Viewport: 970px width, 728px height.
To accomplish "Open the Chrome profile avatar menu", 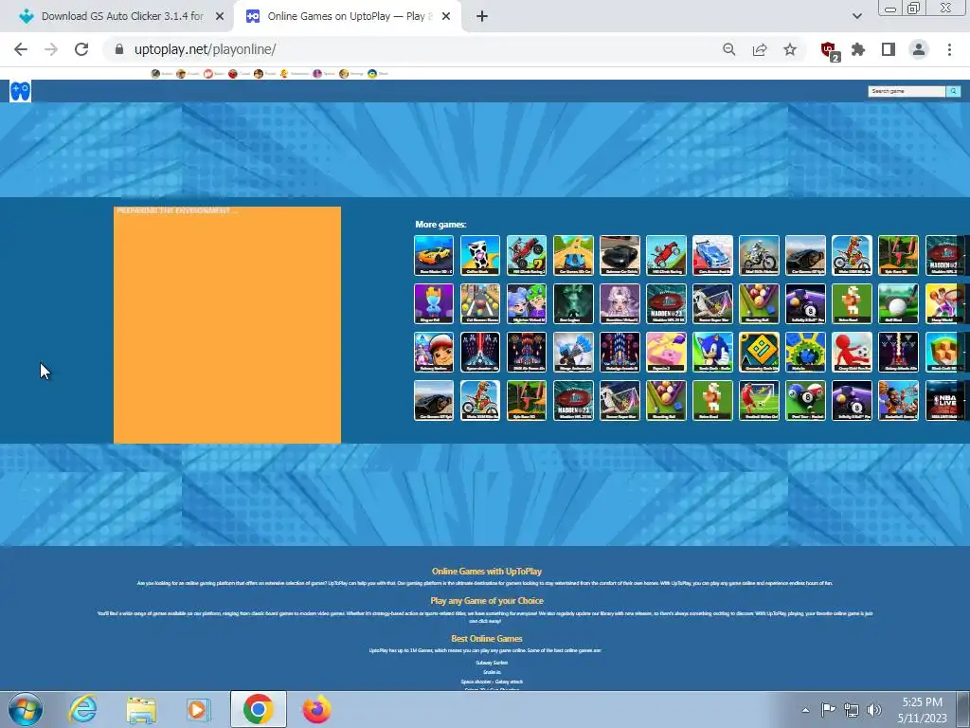I will 919,49.
